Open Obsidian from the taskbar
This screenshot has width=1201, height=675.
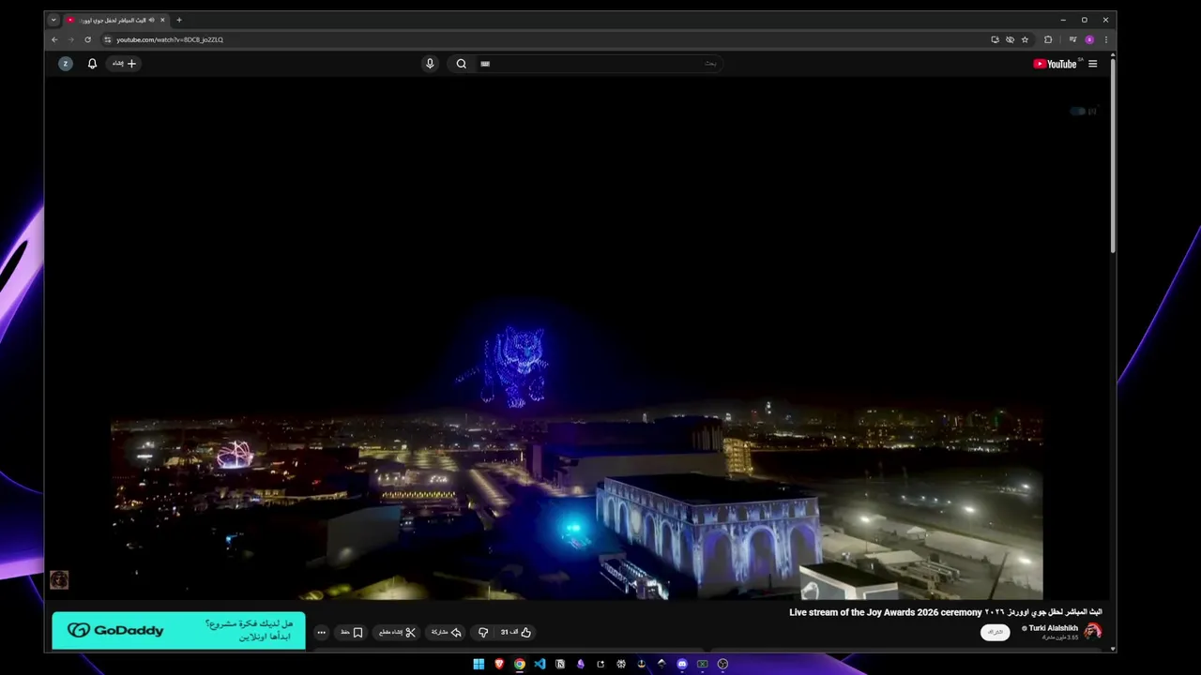581,664
